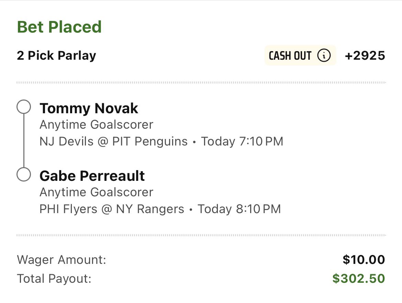Select the status circle next to Gabe Perreault
Screen dimensions: 402x303
(x=24, y=175)
